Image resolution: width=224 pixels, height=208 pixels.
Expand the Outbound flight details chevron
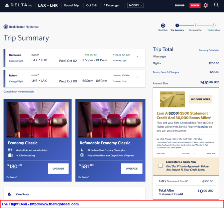[x=137, y=56]
